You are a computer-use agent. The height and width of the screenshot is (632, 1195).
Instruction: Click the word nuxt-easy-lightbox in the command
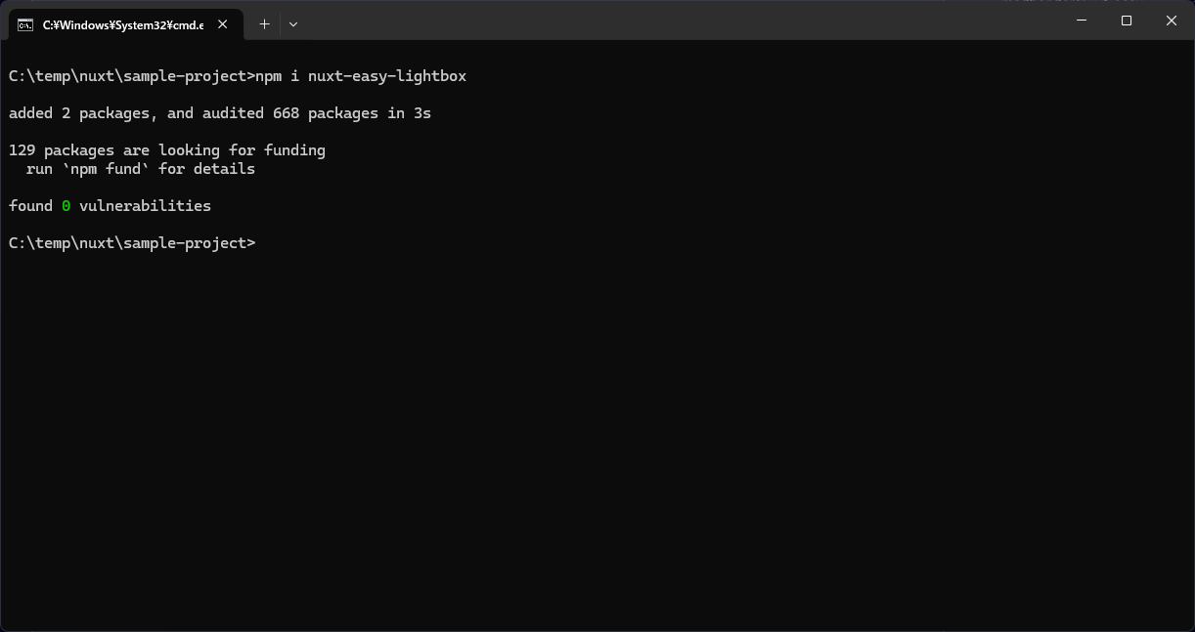(387, 76)
